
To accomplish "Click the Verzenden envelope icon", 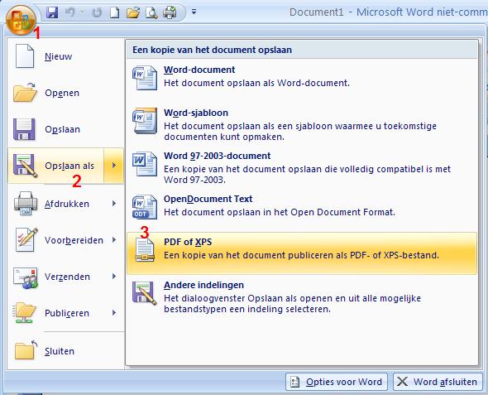I will coord(26,277).
